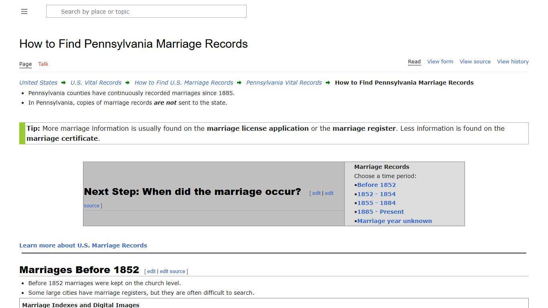This screenshot has width=548, height=308.
Task: Click Learn more about U.S. Marriage Records
Action: pyautogui.click(x=83, y=245)
